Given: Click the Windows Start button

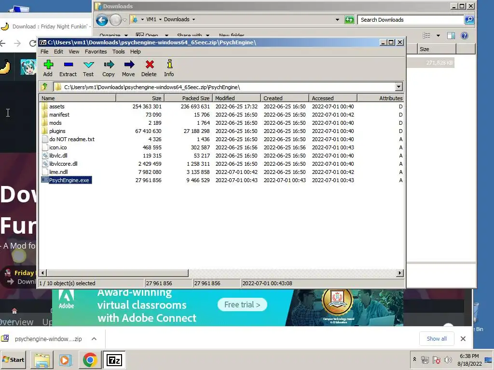Looking at the screenshot, I should pyautogui.click(x=14, y=359).
